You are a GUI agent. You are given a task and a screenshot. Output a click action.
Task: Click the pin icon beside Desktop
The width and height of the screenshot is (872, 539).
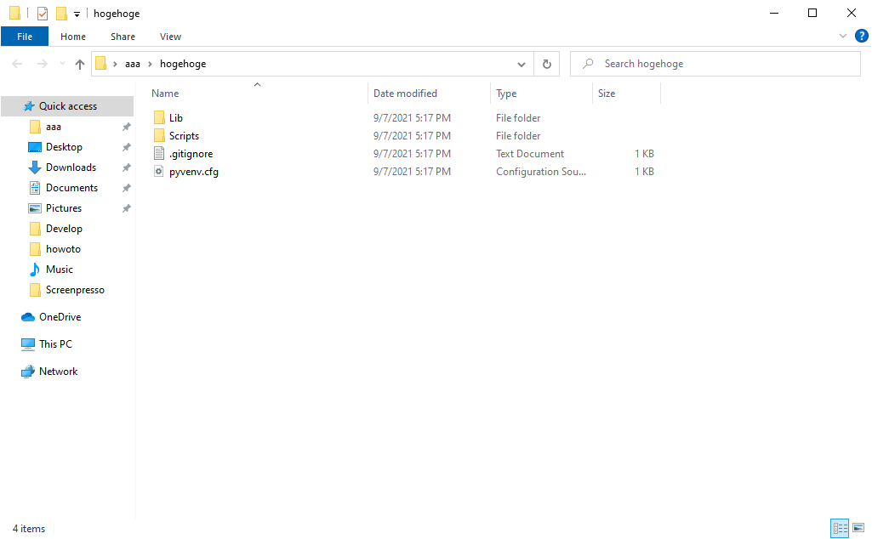click(126, 147)
